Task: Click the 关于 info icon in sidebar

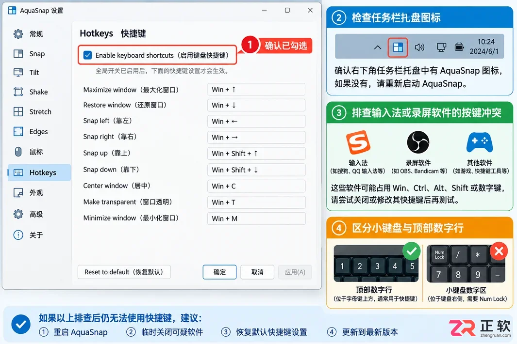Action: coord(18,235)
